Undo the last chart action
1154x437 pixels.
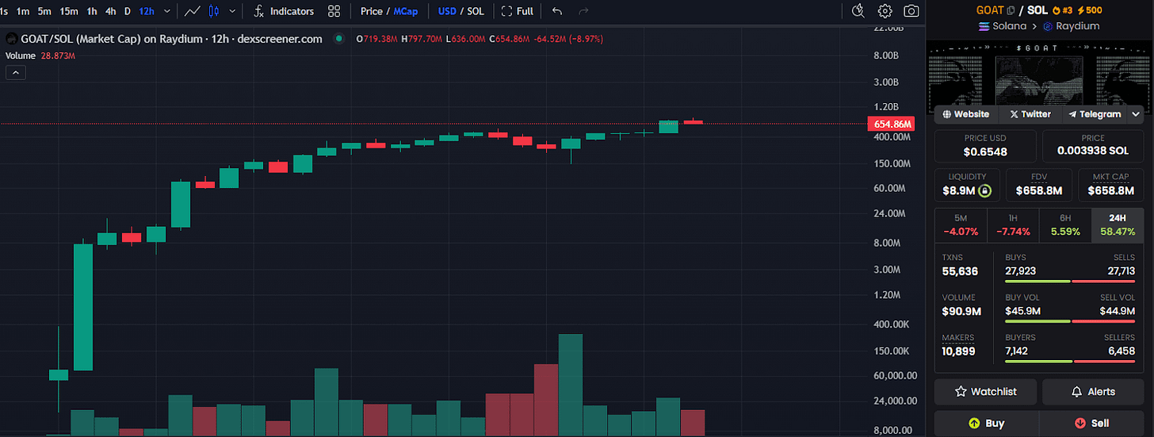coord(557,11)
